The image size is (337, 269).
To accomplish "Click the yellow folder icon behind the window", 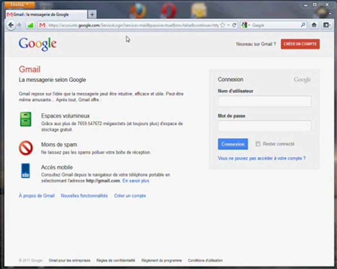I will [x=198, y=10].
